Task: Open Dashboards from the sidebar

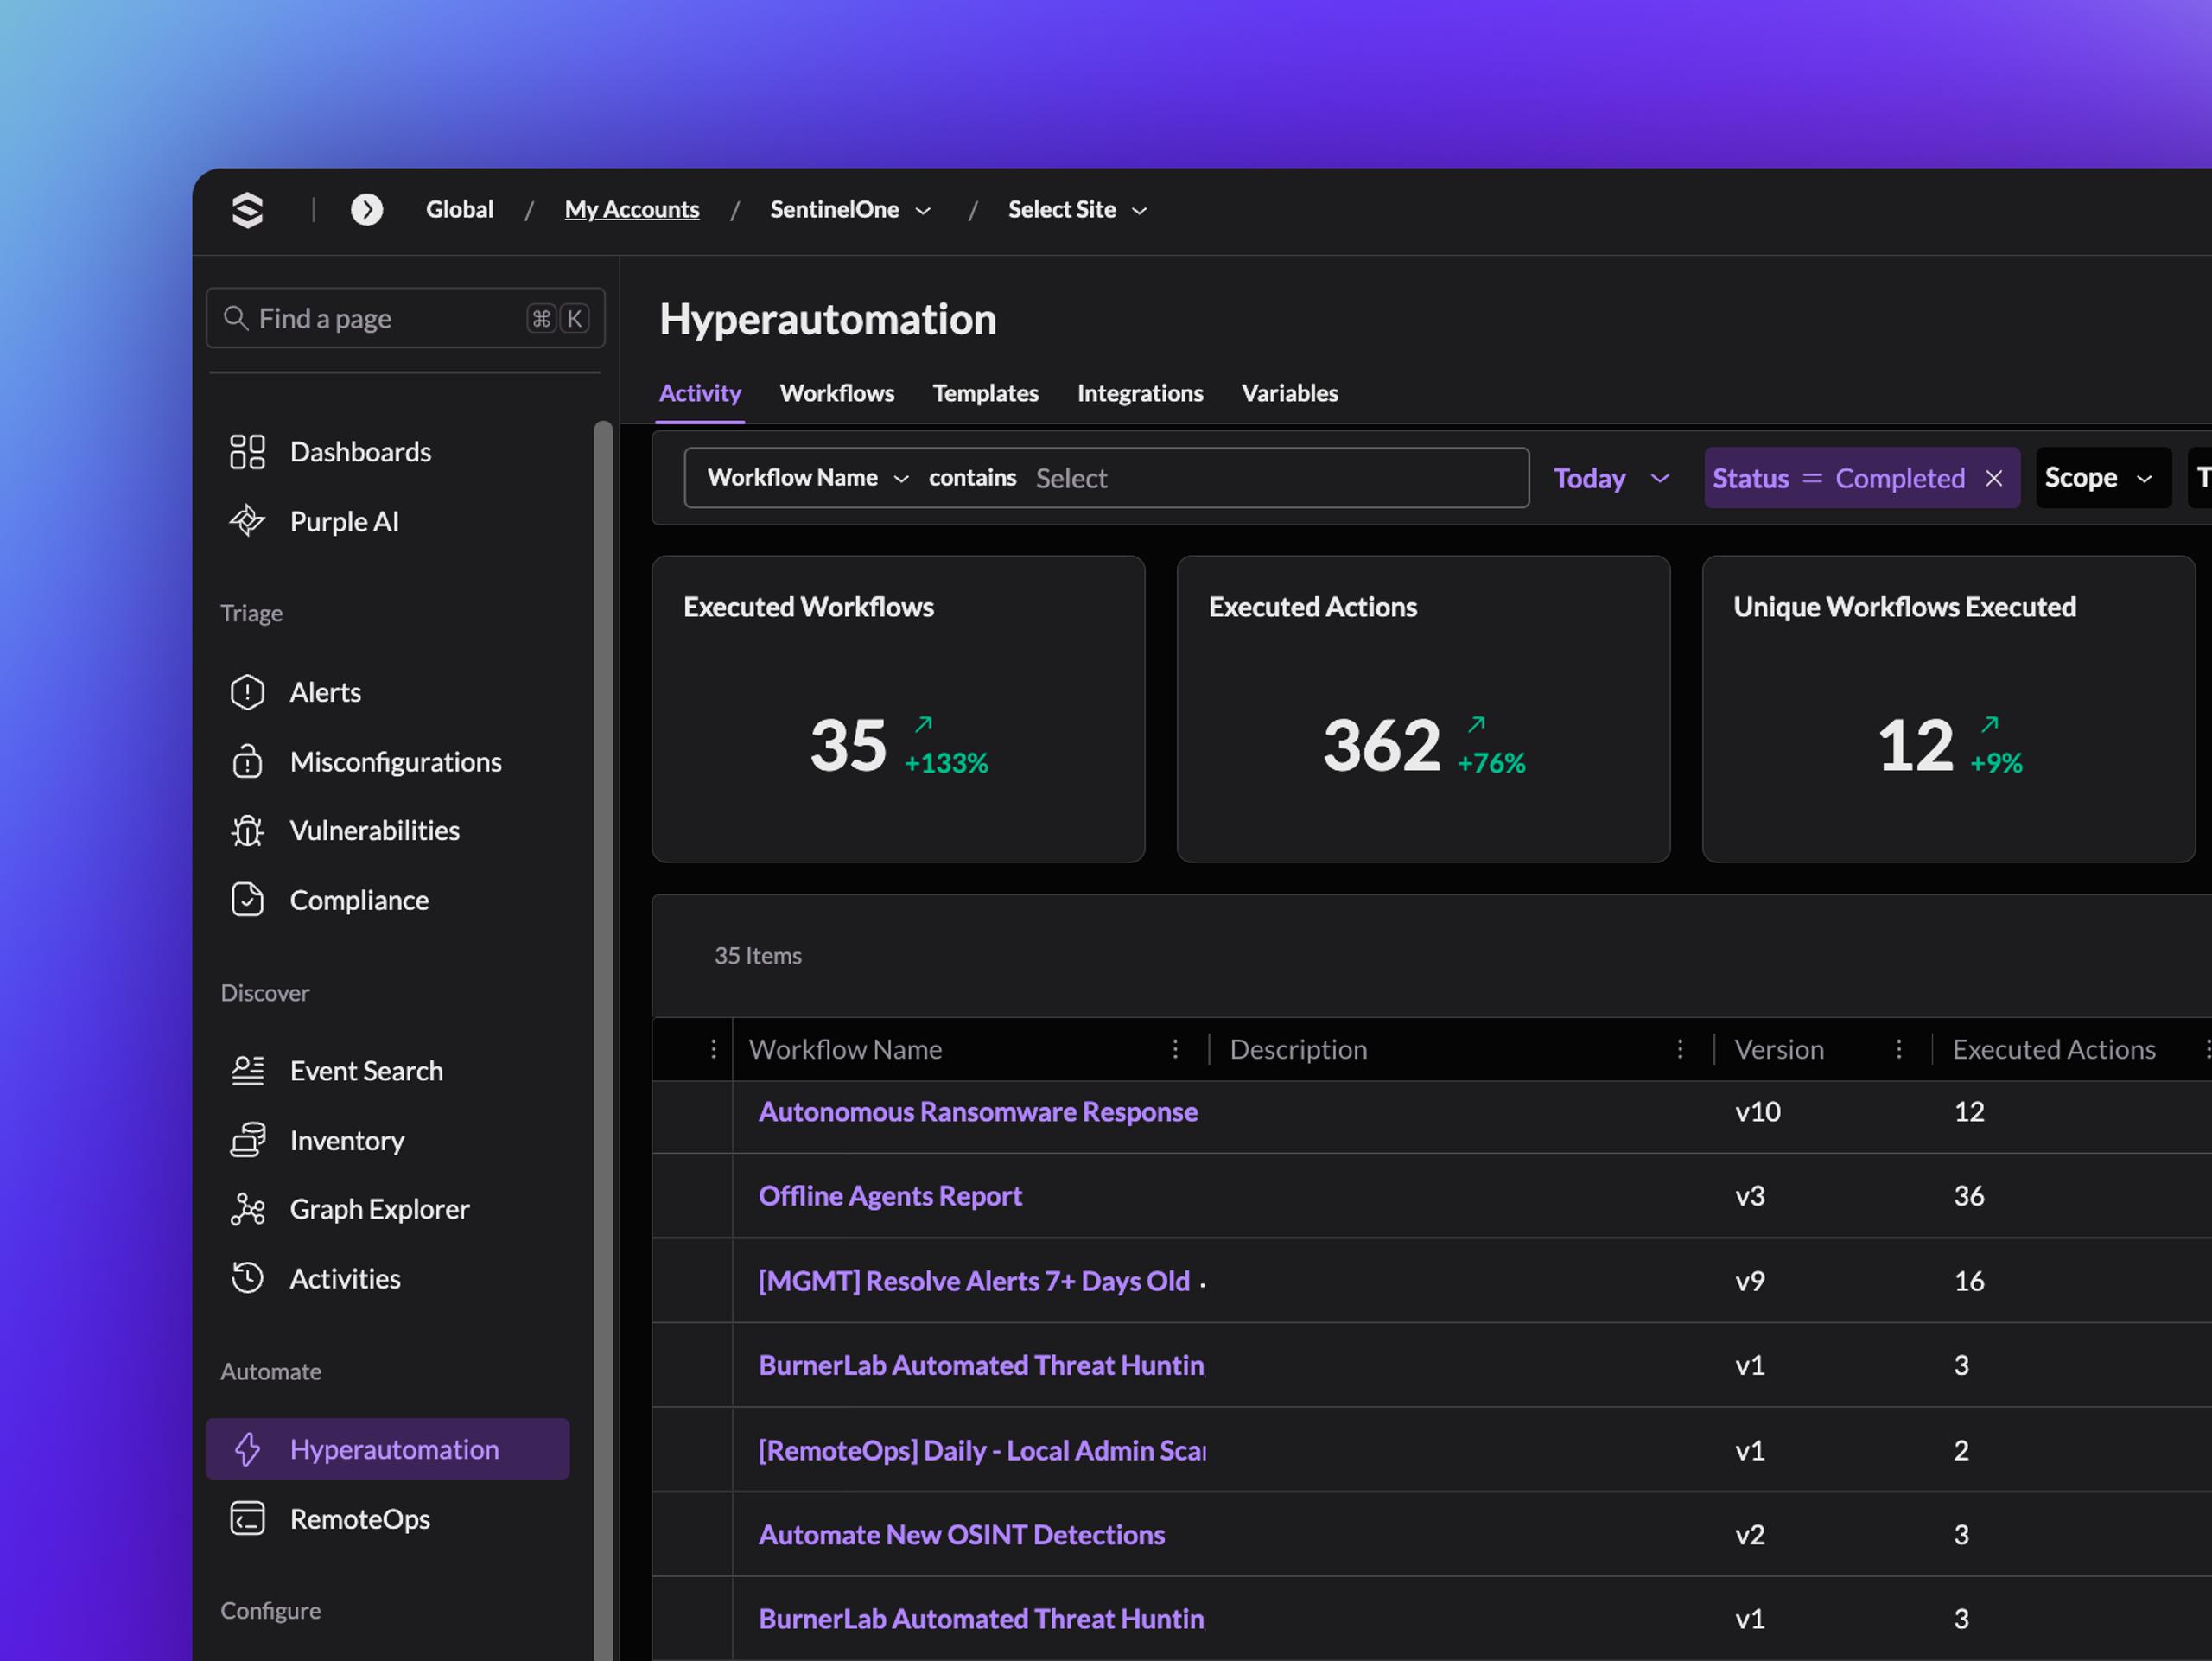Action: (330, 452)
